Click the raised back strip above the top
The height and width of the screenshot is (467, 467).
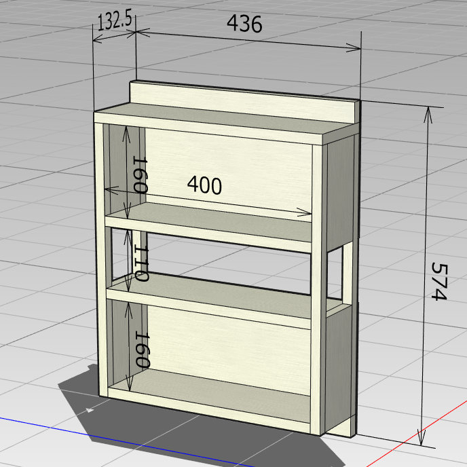244,97
